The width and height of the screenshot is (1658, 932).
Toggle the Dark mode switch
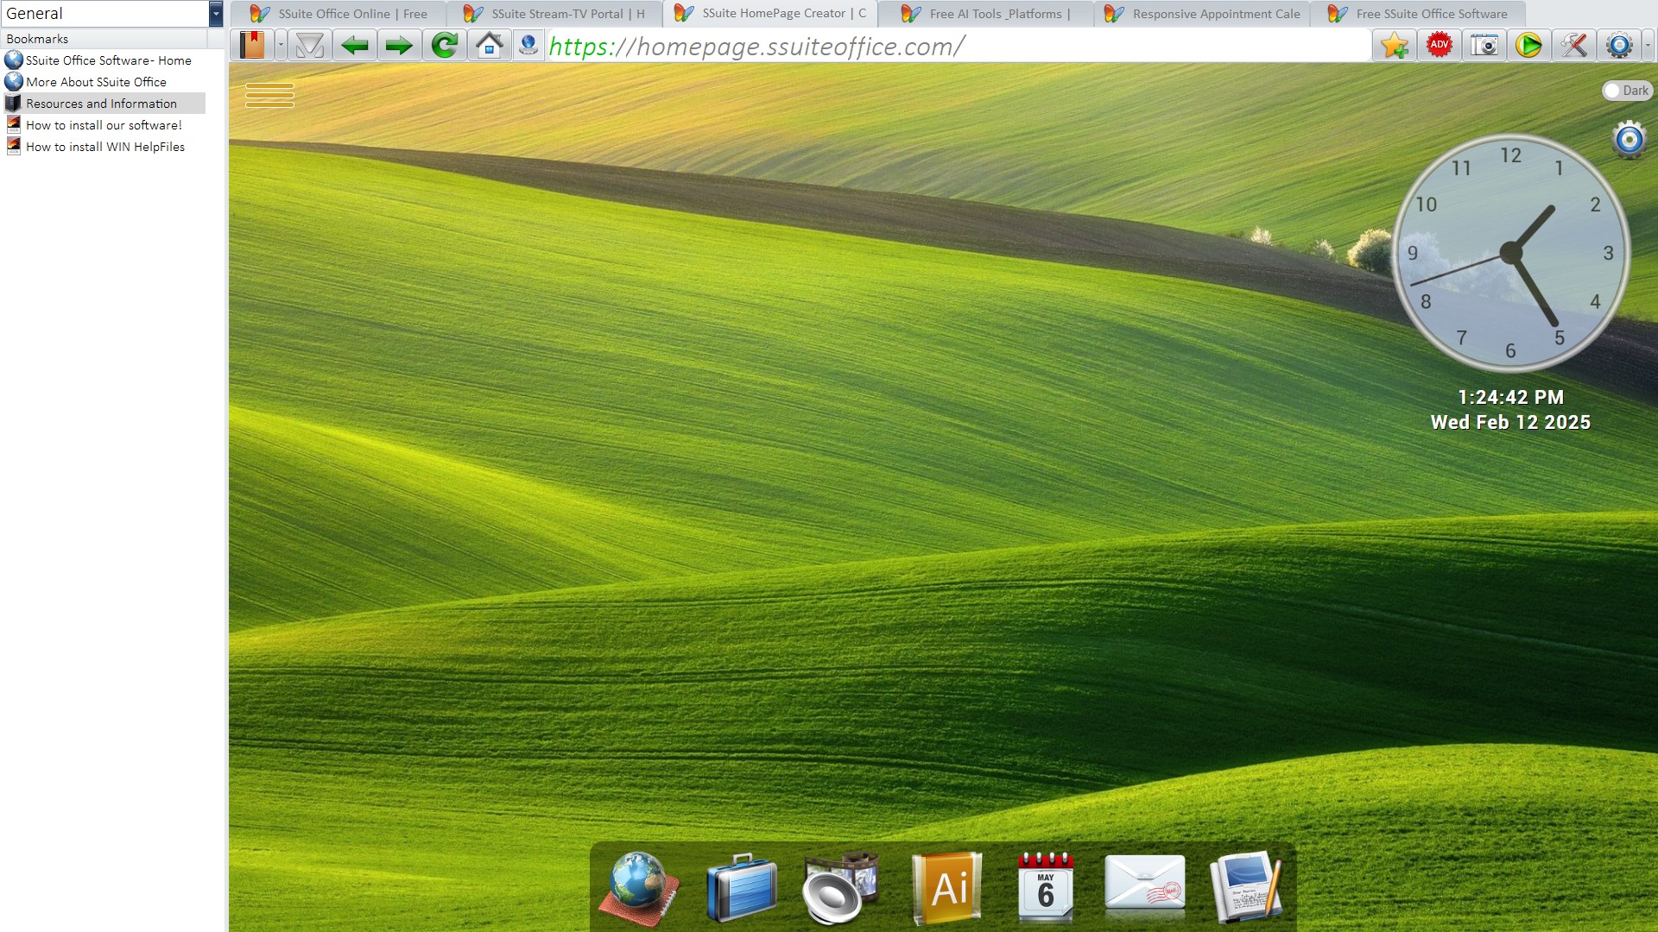(x=1626, y=91)
